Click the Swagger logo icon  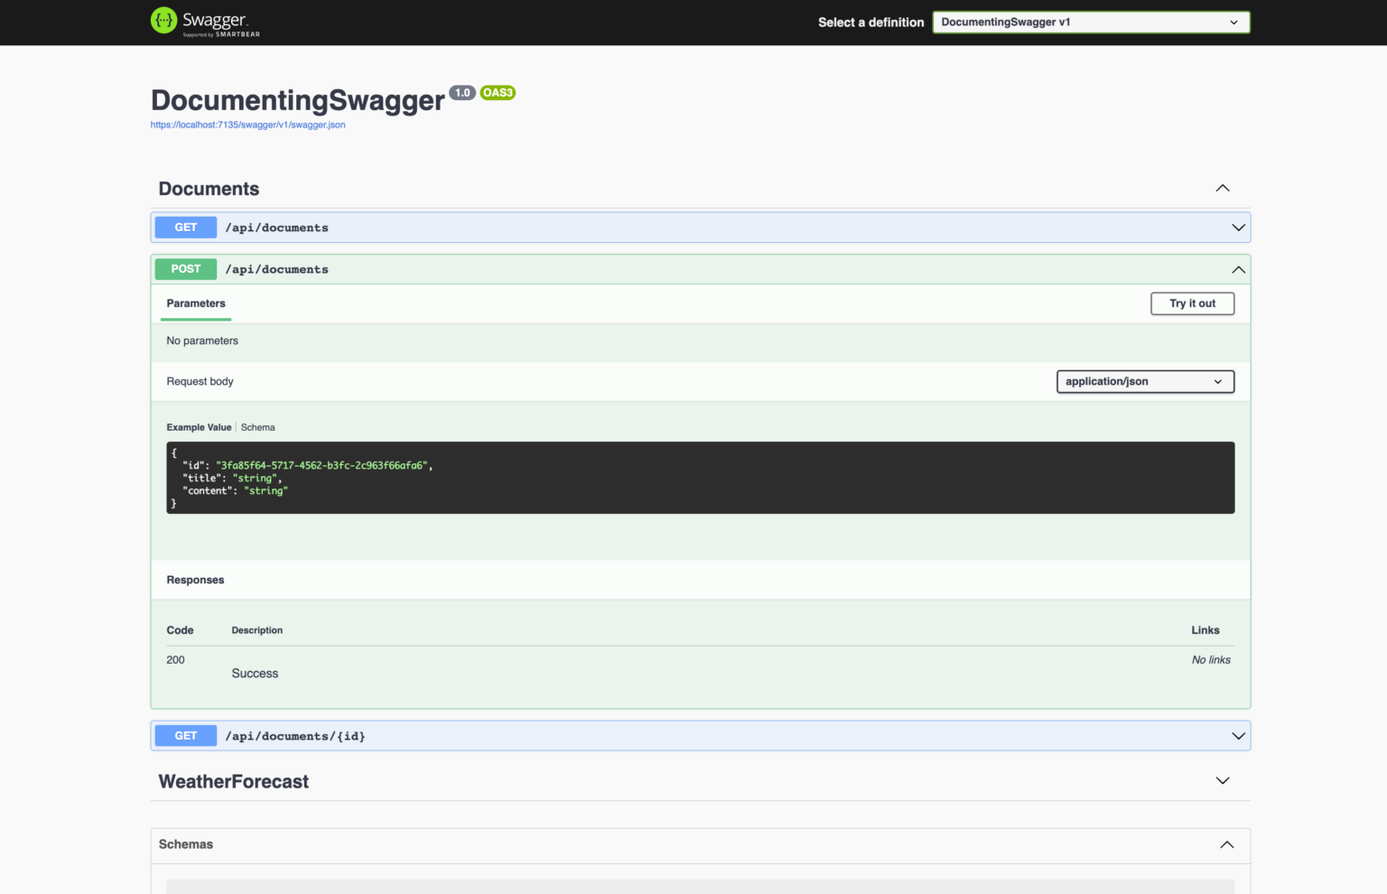click(x=163, y=20)
